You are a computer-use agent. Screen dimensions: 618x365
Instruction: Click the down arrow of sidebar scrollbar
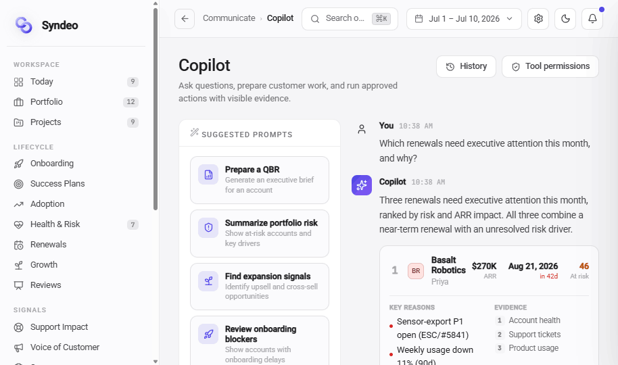[x=156, y=361]
